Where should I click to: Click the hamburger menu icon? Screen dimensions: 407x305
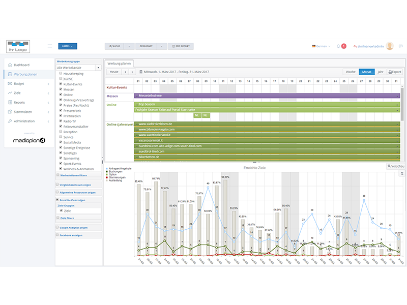tap(50, 46)
